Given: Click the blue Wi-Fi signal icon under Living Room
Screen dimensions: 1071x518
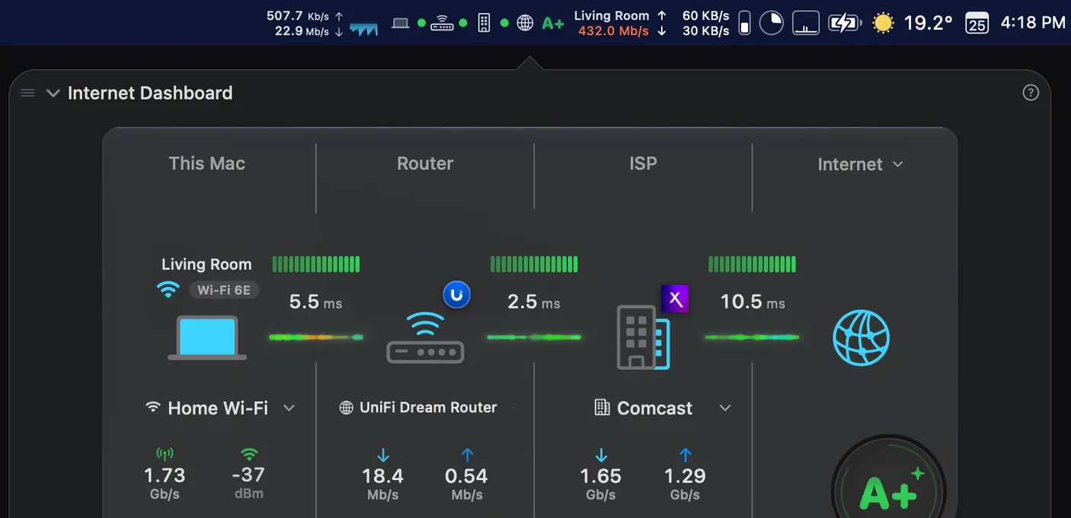Looking at the screenshot, I should click(168, 289).
